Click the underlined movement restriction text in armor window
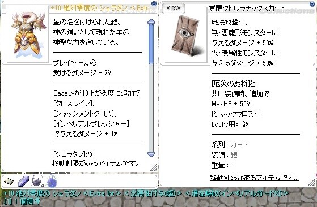This screenshot has height=207, width=317. pyautogui.click(x=96, y=163)
